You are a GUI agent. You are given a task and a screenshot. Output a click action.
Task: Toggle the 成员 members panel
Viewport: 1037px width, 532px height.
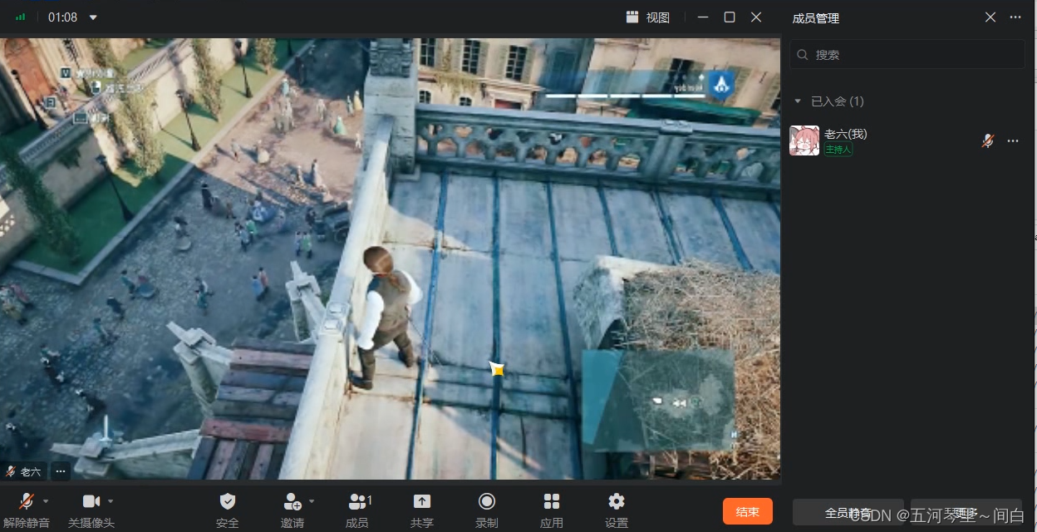pos(358,510)
